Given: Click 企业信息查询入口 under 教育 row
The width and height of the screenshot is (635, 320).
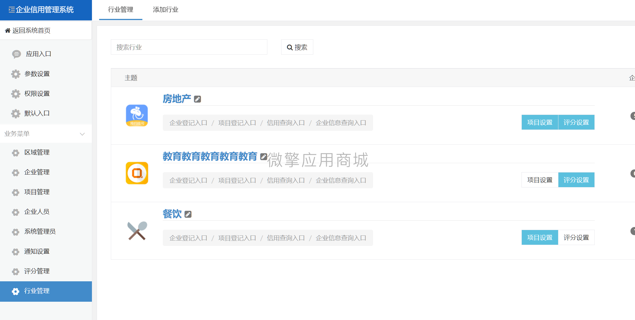Looking at the screenshot, I should coord(341,180).
